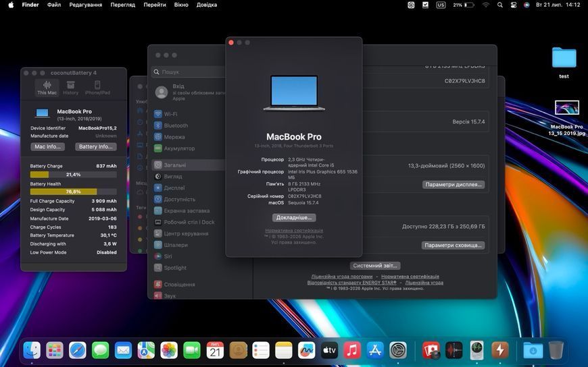Open the Freeform app in the Dock
The image size is (588, 367).
coord(306,351)
